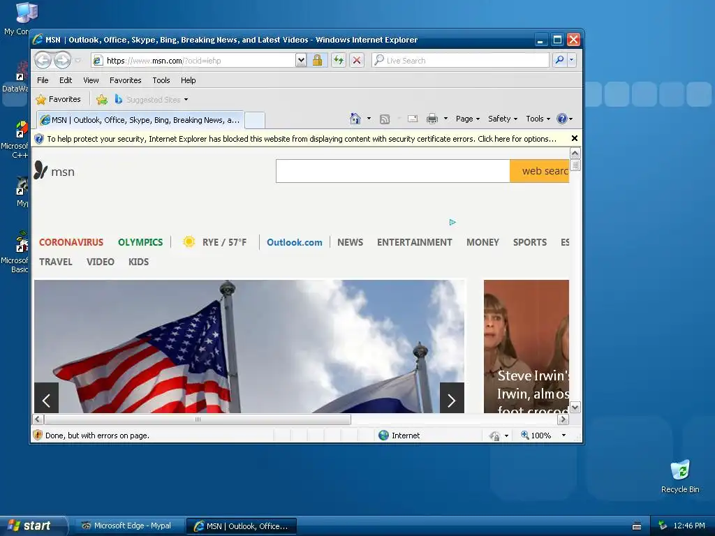This screenshot has width=715, height=536.
Task: Open the Favorites star button
Action: pyautogui.click(x=59, y=99)
